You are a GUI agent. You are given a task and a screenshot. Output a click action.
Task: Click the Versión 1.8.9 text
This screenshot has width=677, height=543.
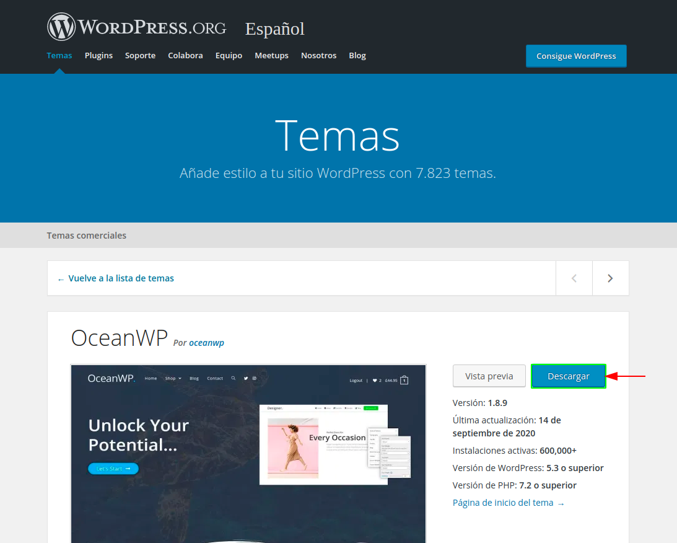(479, 403)
